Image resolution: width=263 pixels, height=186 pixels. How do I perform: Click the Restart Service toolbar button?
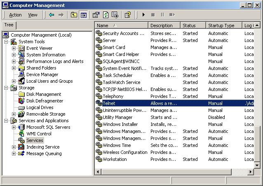pos(172,15)
